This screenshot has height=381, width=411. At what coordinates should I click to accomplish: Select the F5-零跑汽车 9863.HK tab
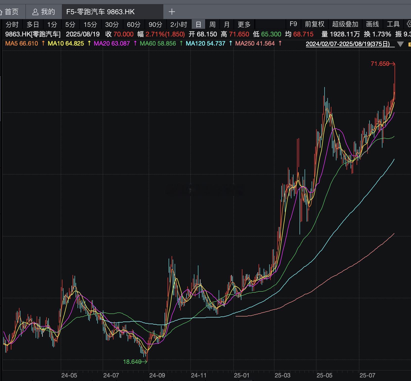112,12
